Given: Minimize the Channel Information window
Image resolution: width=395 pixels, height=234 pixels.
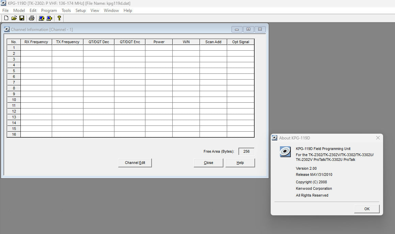Looking at the screenshot, I should (237, 29).
